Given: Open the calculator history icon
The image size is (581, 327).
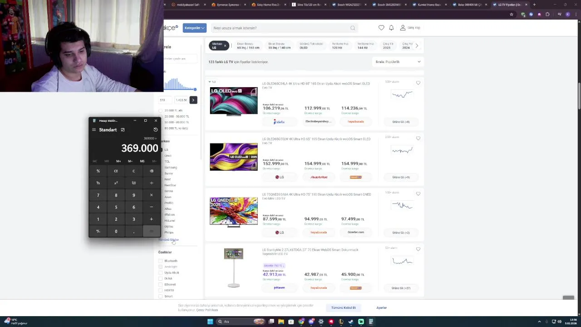Looking at the screenshot, I should (156, 130).
